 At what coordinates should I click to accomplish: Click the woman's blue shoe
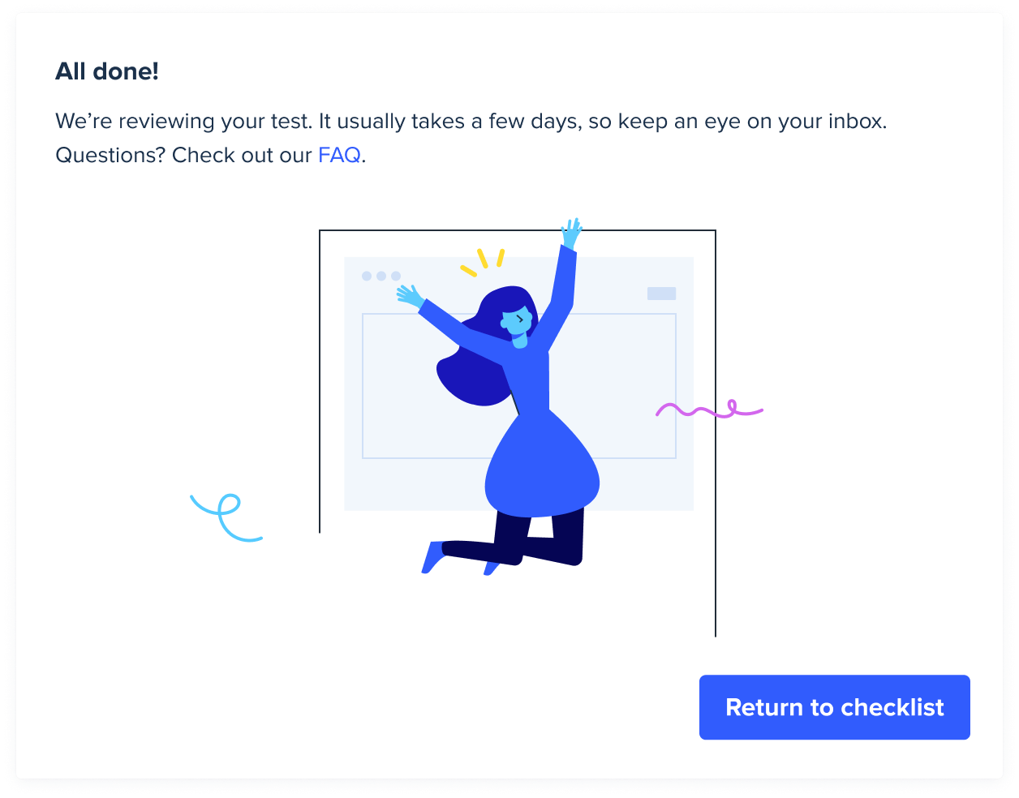(x=433, y=557)
